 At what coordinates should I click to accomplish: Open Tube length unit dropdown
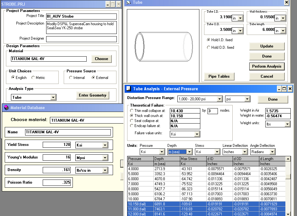coord(283,31)
